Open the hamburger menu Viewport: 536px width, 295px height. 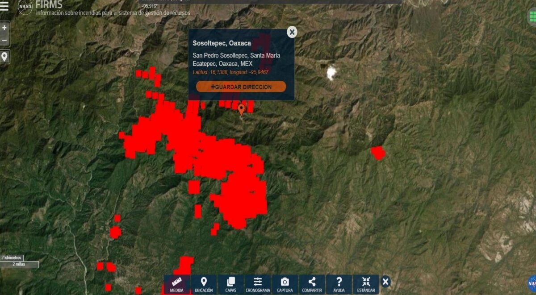click(x=4, y=7)
